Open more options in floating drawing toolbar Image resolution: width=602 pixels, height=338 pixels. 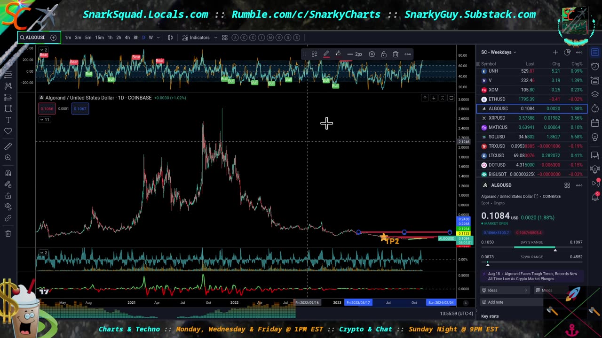pos(408,54)
